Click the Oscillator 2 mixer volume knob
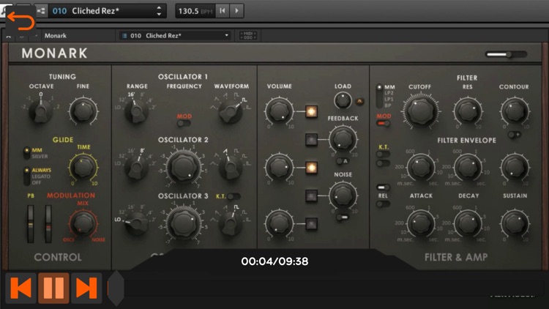Image resolution: width=549 pixels, height=309 pixels. 279,168
